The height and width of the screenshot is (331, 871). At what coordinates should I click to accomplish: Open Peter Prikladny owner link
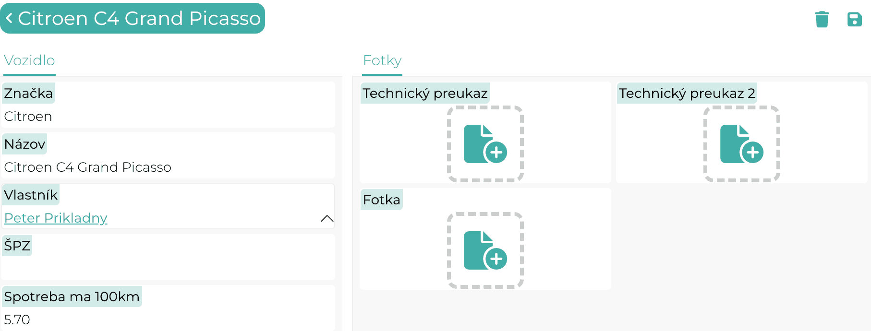56,218
